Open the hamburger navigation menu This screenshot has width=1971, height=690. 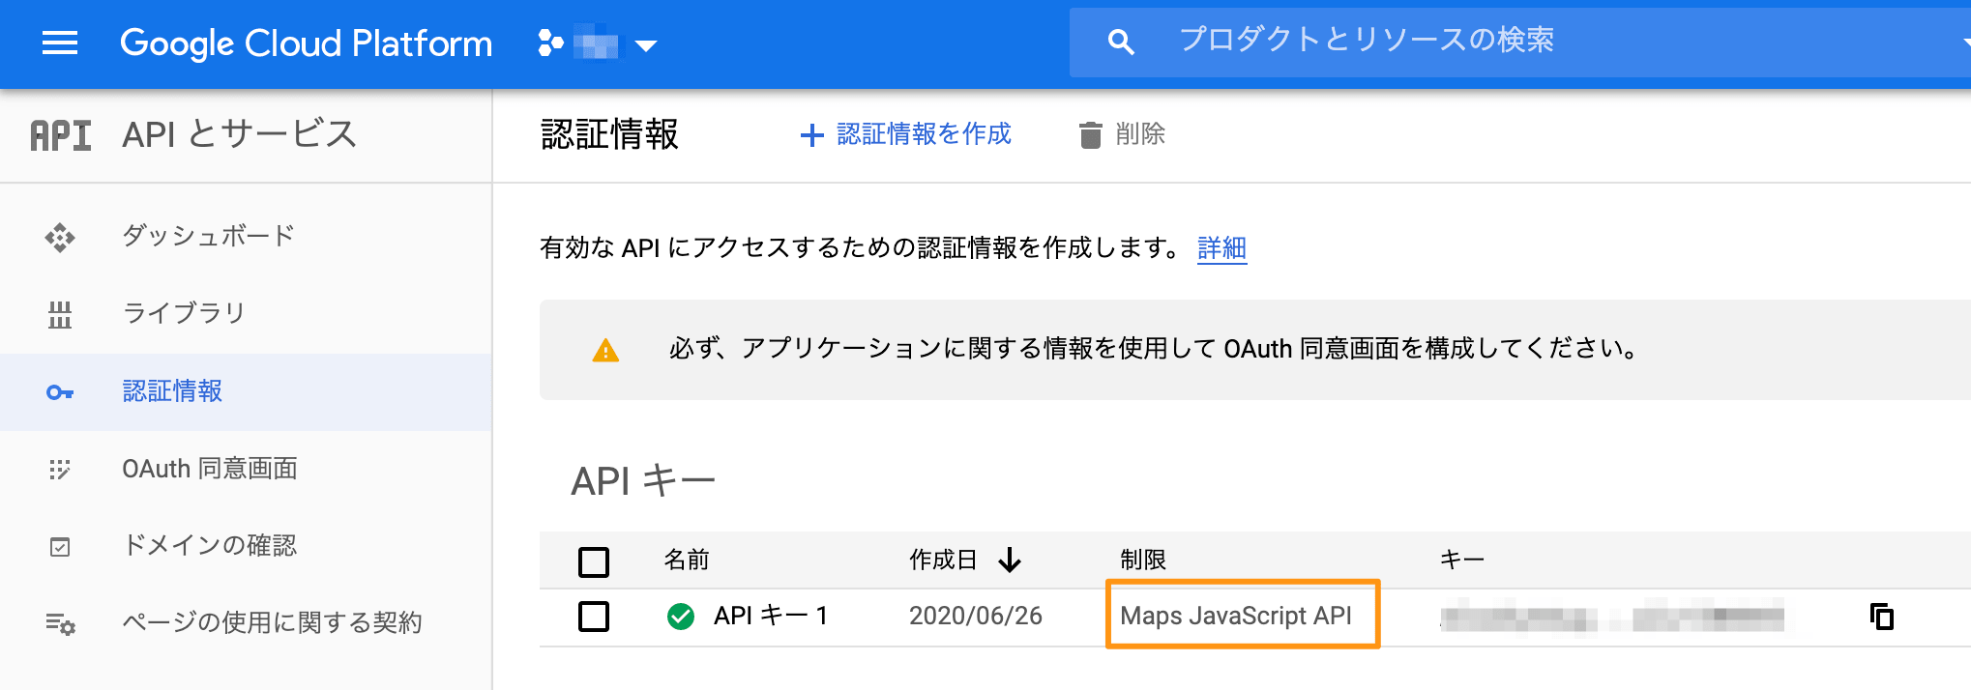[x=60, y=43]
